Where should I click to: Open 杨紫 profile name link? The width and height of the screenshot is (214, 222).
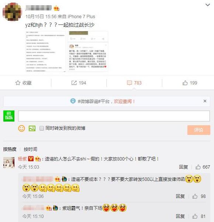pos(22,159)
